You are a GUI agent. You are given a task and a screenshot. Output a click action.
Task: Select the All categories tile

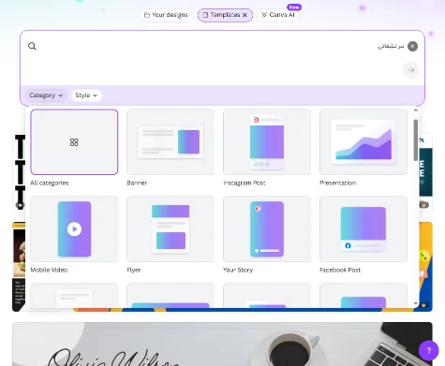click(x=74, y=142)
